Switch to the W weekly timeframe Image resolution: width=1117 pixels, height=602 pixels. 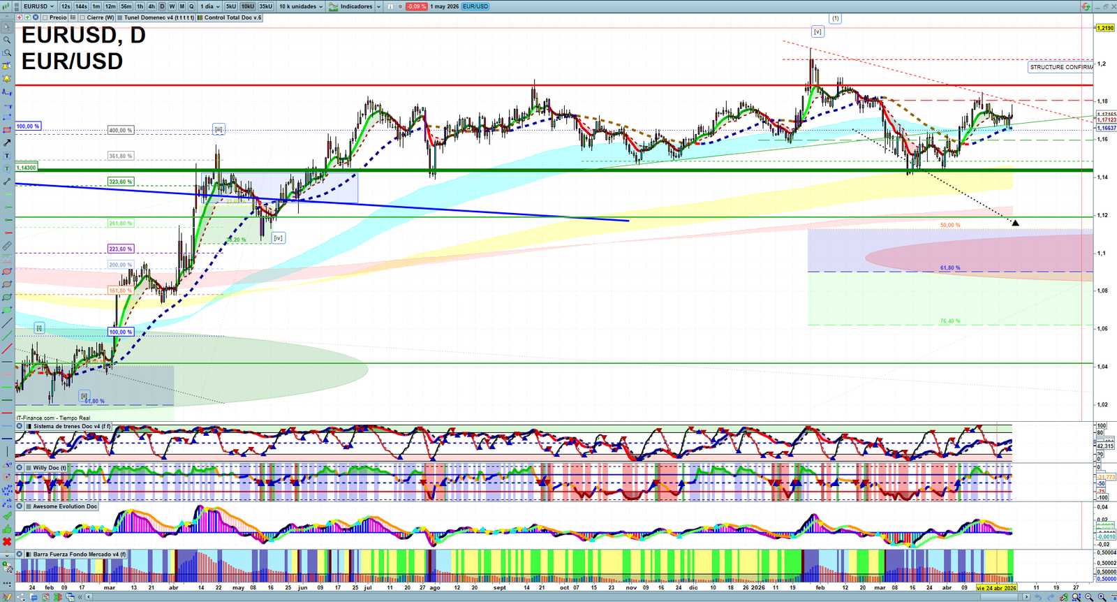pyautogui.click(x=172, y=6)
